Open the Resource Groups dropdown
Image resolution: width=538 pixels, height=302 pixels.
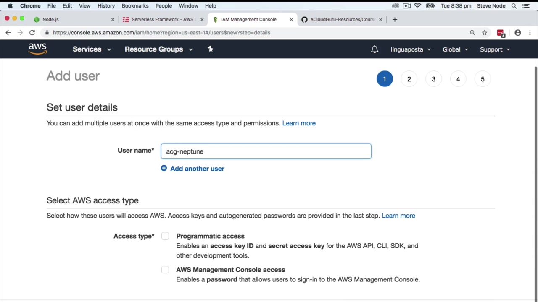click(x=158, y=49)
